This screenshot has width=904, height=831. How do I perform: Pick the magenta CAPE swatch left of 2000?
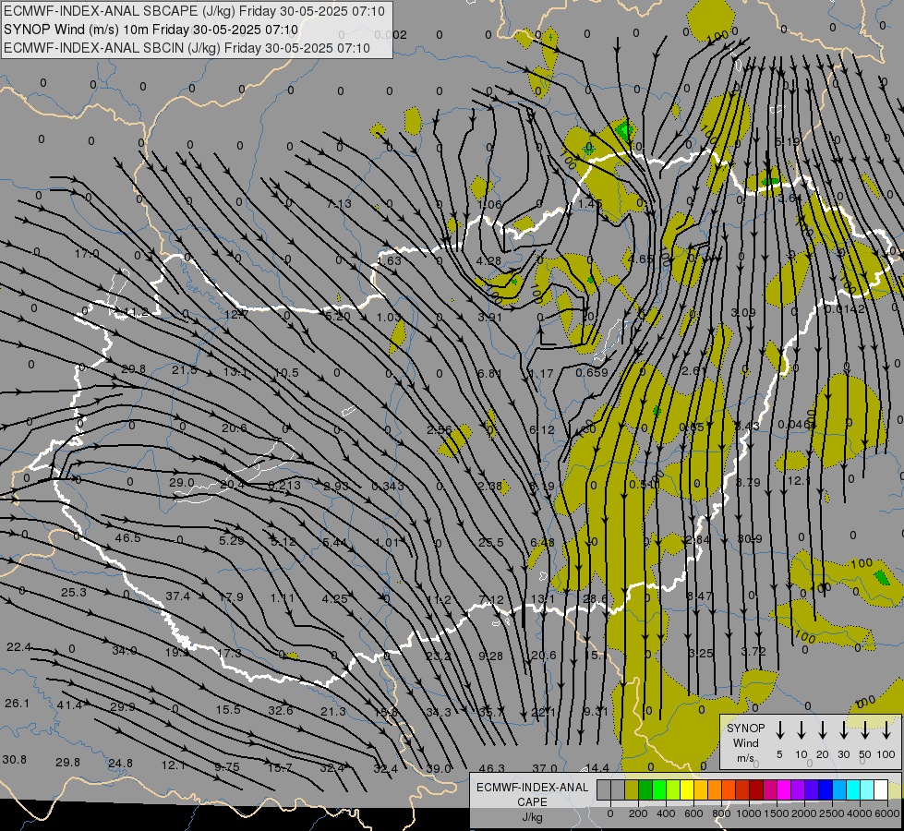point(784,789)
